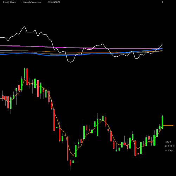
Task: Click the "BSE 543221" symbol text
Action: click(x=54, y=2)
